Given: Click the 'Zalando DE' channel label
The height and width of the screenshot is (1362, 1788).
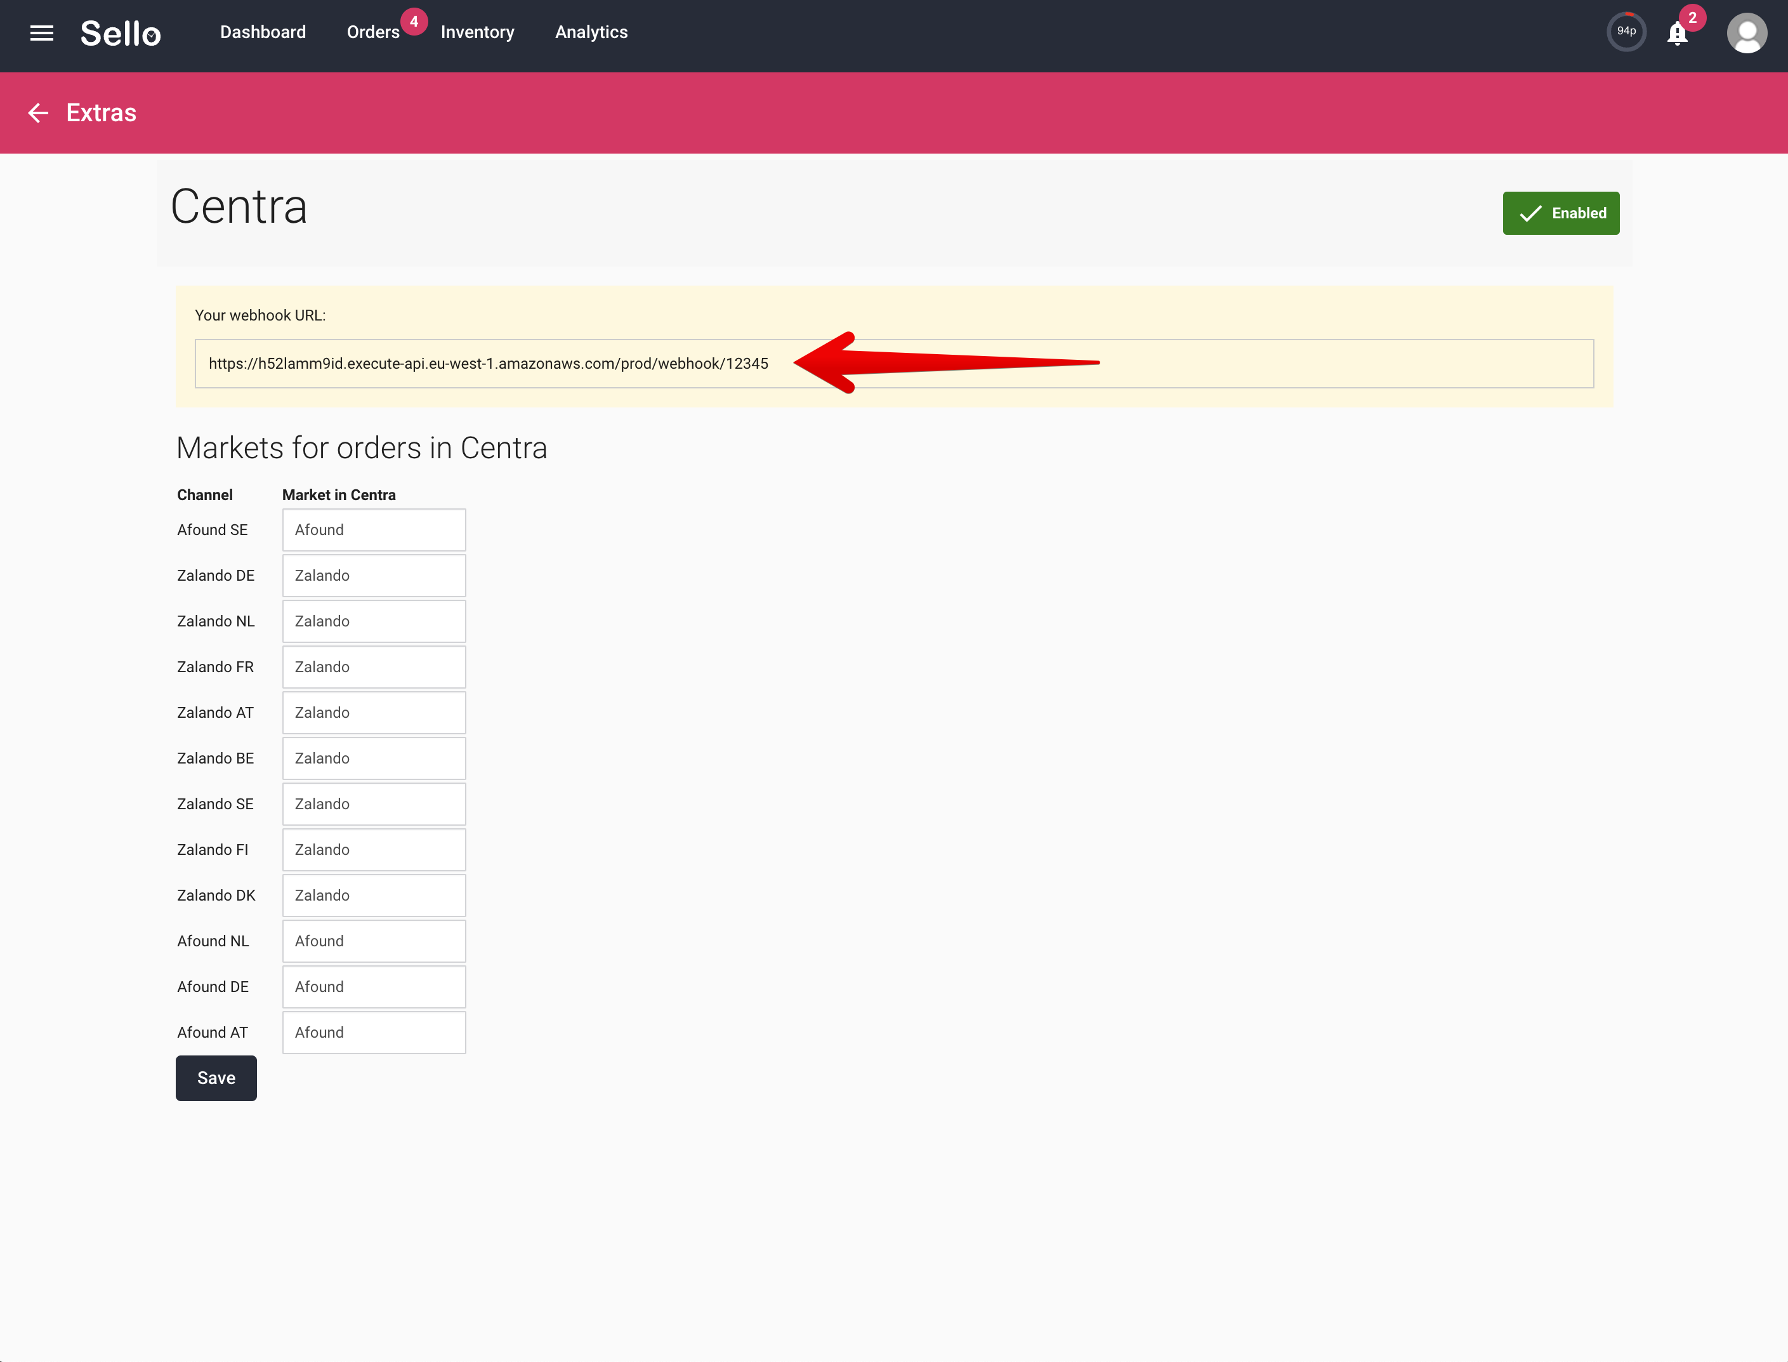Looking at the screenshot, I should (216, 576).
